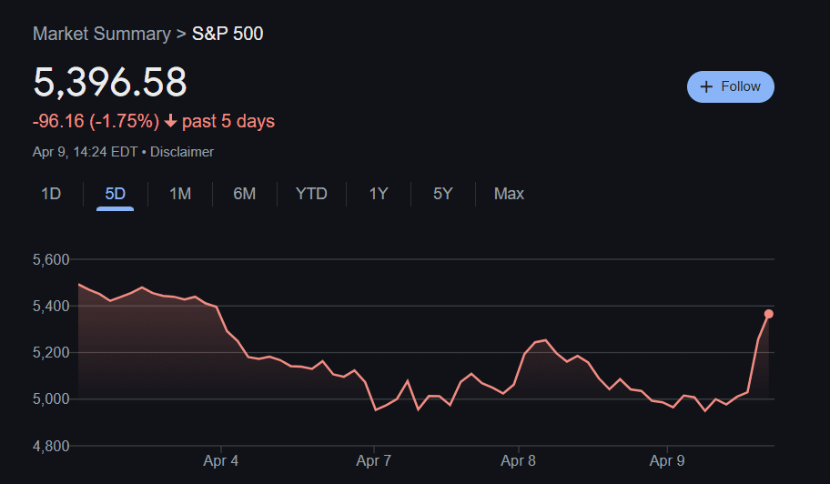Click the Apr 9 date label
Image resolution: width=830 pixels, height=484 pixels.
pyautogui.click(x=667, y=461)
